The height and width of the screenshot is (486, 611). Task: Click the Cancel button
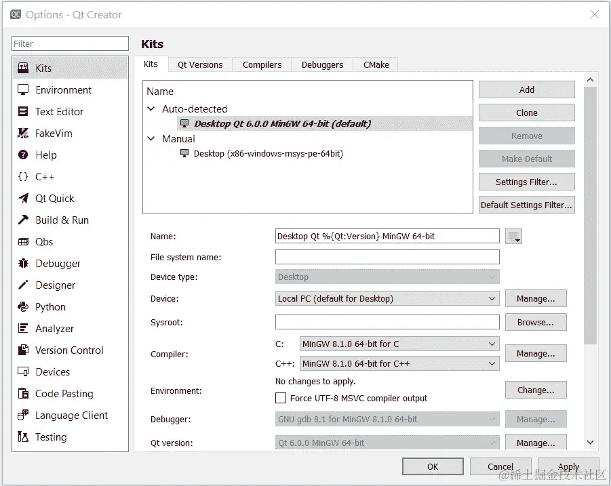click(x=500, y=466)
